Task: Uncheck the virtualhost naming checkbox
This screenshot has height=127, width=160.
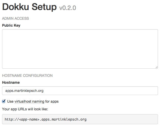Action: (x=4, y=101)
